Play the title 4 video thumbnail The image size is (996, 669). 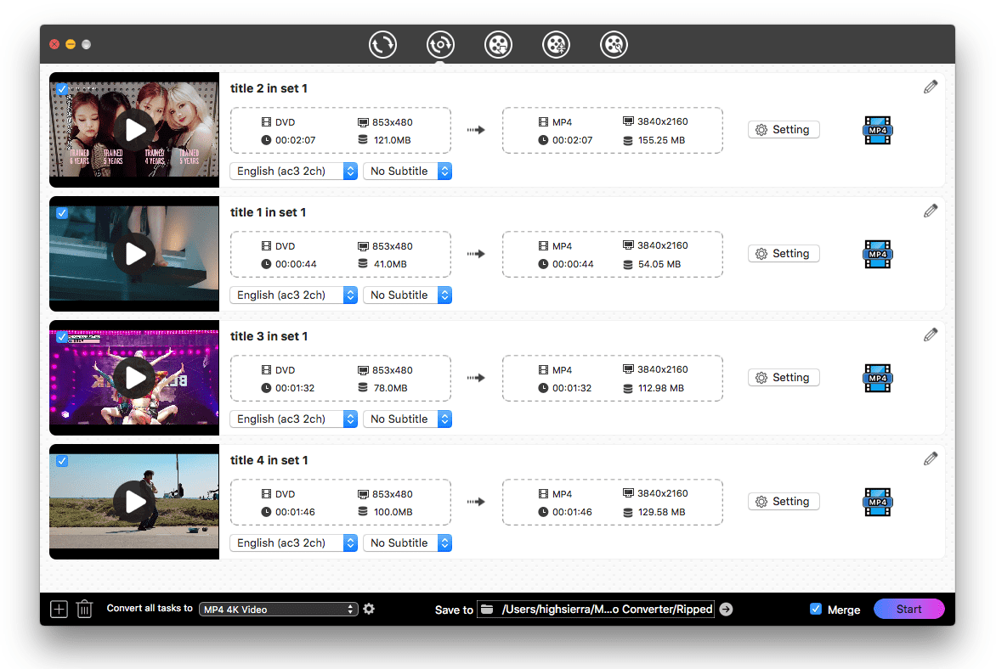pos(134,502)
